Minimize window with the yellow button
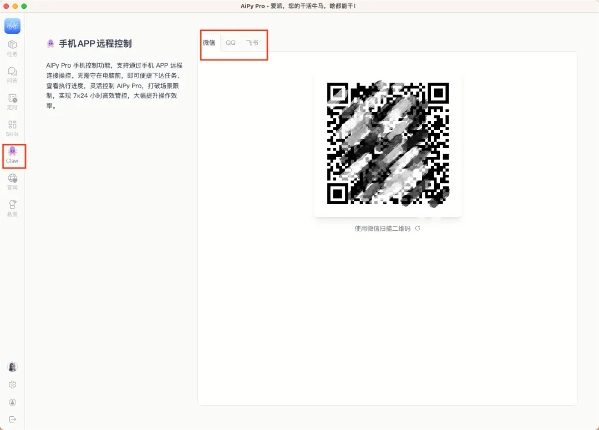The image size is (599, 430). pyautogui.click(x=15, y=6)
